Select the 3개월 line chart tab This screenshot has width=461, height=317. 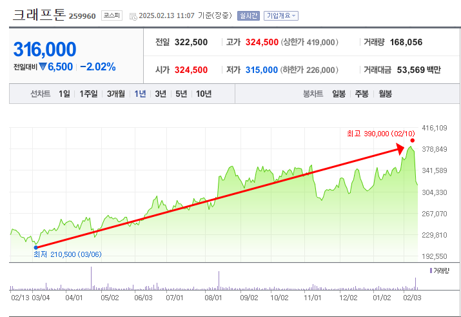tap(116, 94)
